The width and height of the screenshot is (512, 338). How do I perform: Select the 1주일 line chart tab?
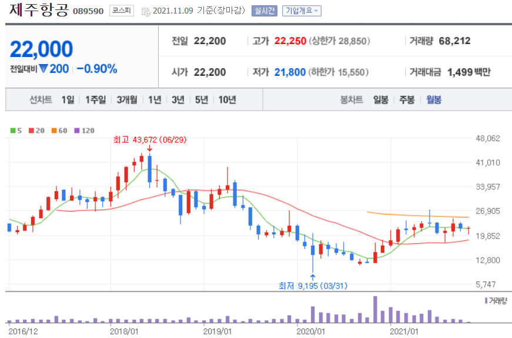point(96,99)
